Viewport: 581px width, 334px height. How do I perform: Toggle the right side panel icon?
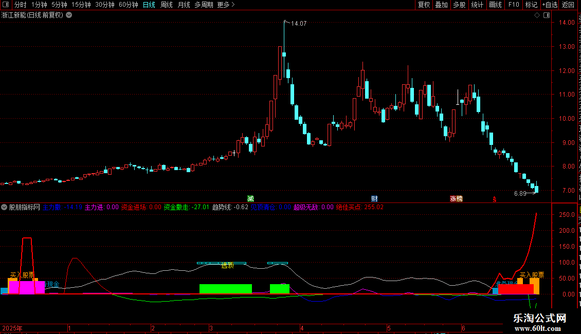tap(547, 15)
